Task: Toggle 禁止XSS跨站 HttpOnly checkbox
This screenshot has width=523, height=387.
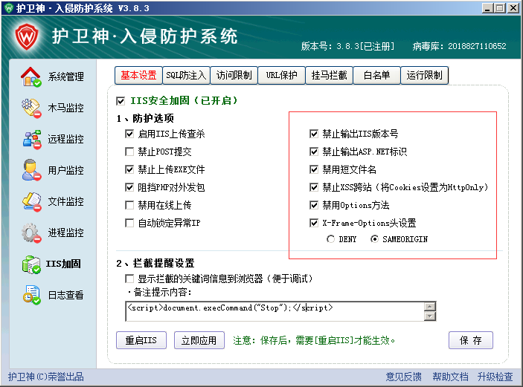Action: pyautogui.click(x=314, y=187)
